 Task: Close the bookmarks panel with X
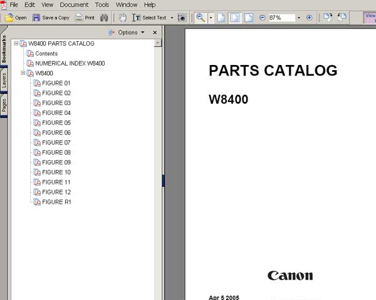click(x=155, y=32)
